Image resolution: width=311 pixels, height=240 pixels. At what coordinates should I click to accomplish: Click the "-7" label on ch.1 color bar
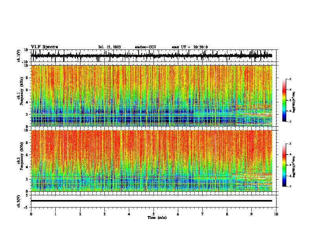tap(289, 122)
